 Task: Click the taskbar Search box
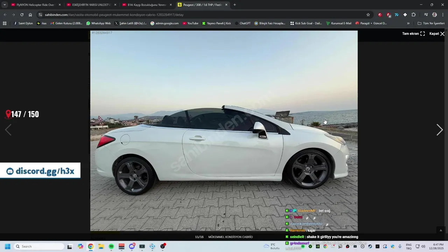pyautogui.click(x=39, y=246)
